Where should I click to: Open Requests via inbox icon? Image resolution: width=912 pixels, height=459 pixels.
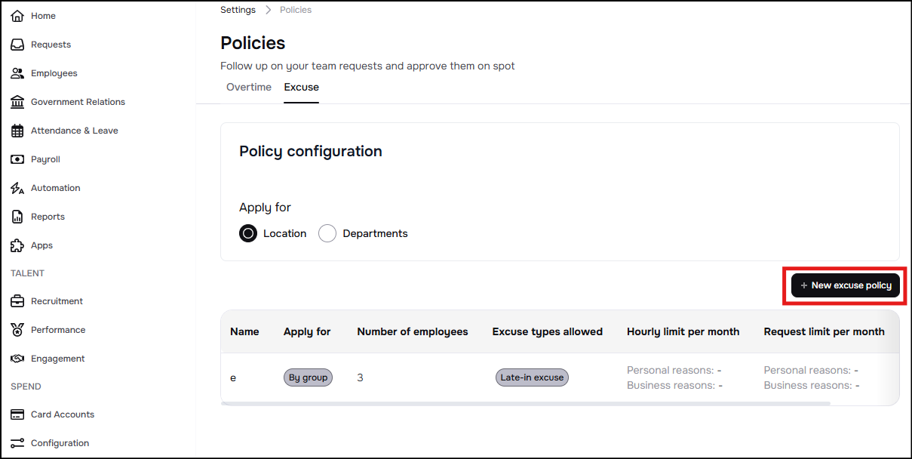(x=17, y=45)
